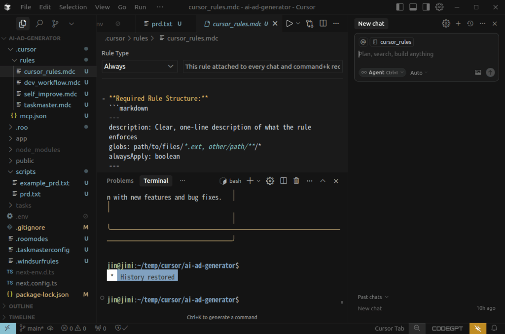Viewport: 505px width, 334px height.
Task: Open the Source Control view icon
Action: pos(55,24)
